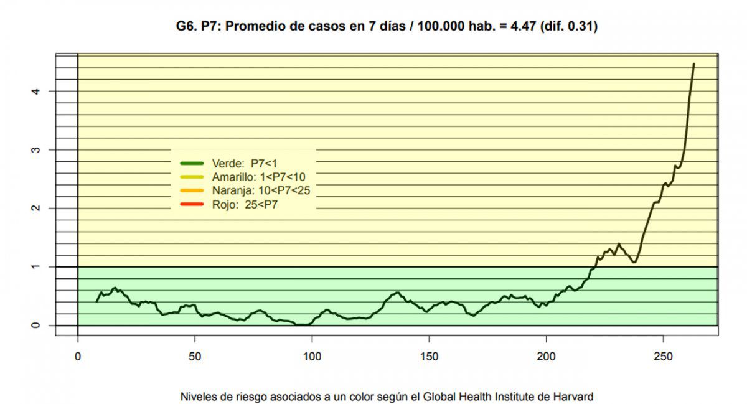
Task: Click the x-axis tick label 250
Action: pyautogui.click(x=663, y=357)
